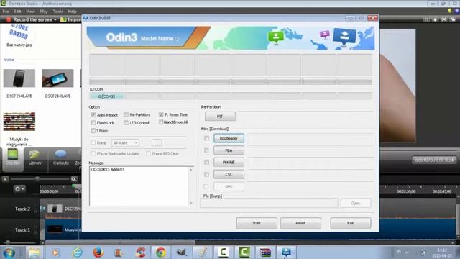Image resolution: width=460 pixels, height=259 pixels.
Task: Click the Exit button in Odin3
Action: pyautogui.click(x=350, y=223)
